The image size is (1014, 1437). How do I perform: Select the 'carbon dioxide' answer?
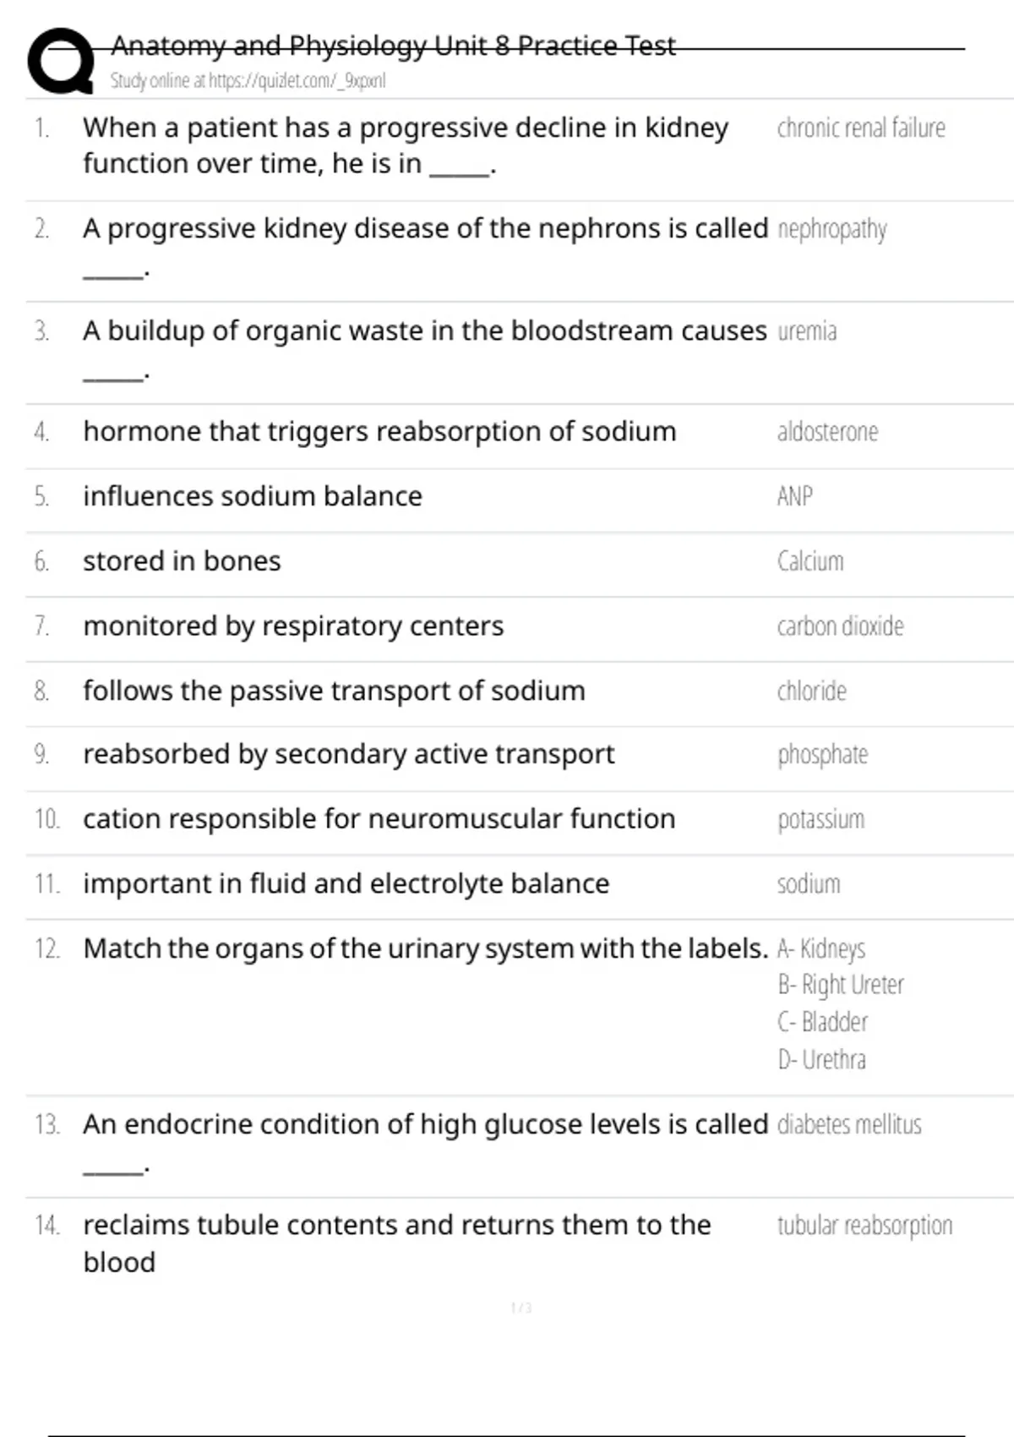(x=840, y=626)
